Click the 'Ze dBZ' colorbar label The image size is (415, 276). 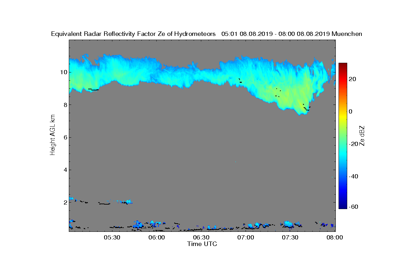(362, 136)
